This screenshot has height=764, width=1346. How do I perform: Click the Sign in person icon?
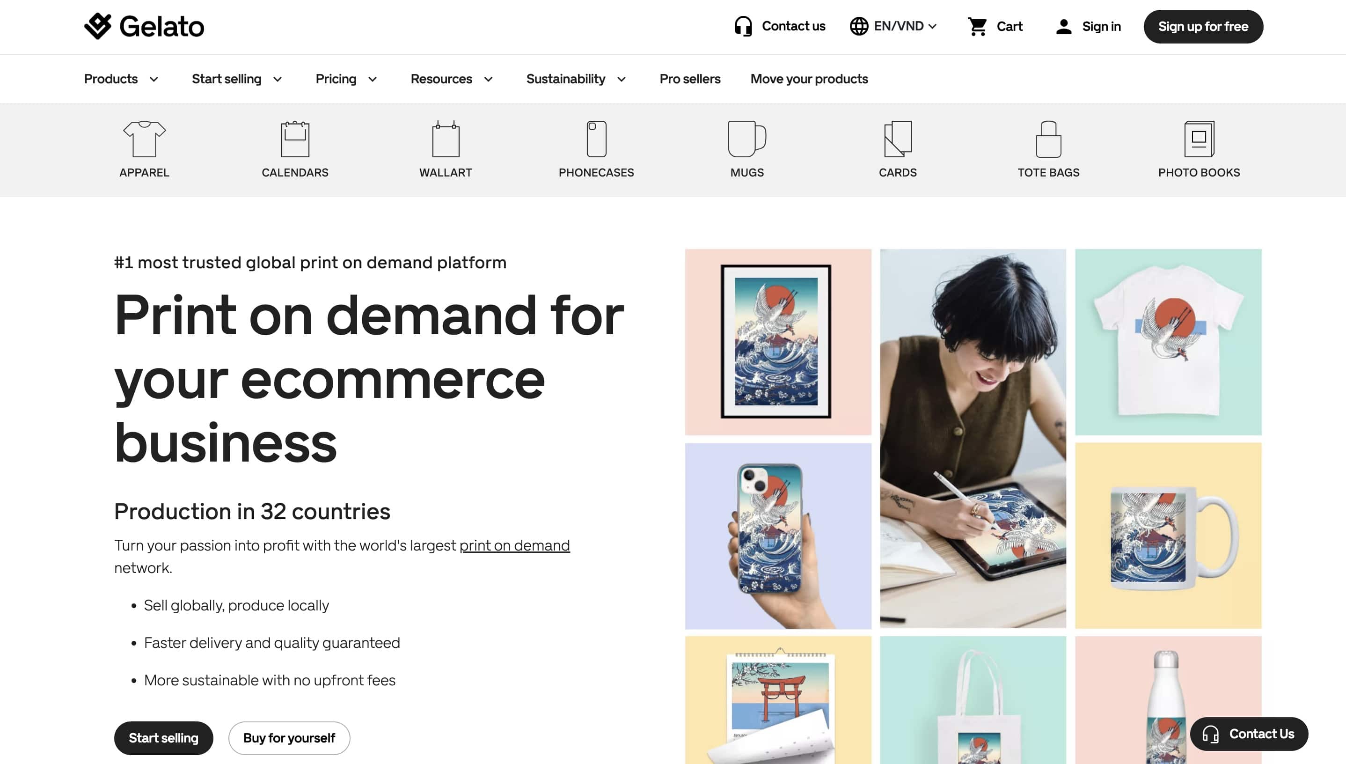click(1063, 26)
